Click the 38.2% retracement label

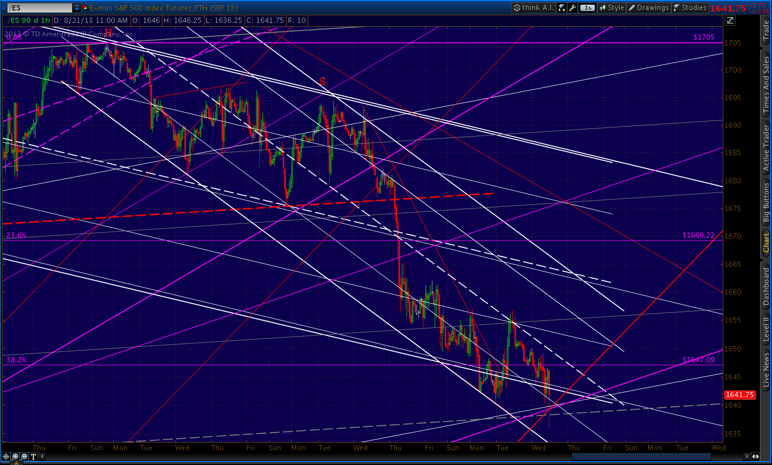point(16,360)
